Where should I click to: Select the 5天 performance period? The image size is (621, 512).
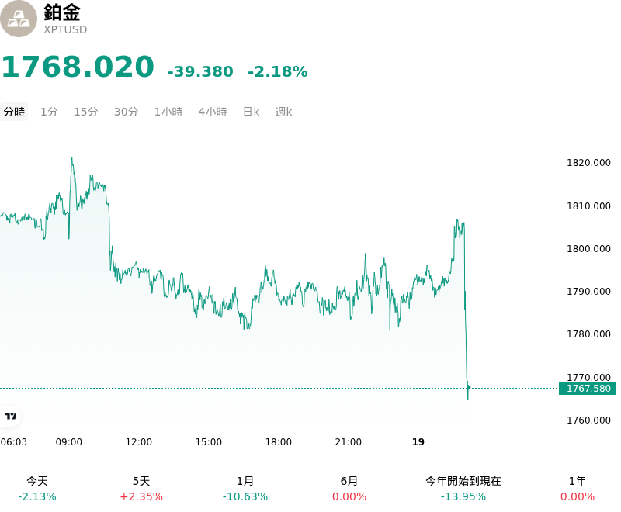tap(141, 489)
